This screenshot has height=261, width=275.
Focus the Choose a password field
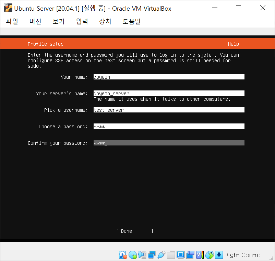tap(169, 127)
